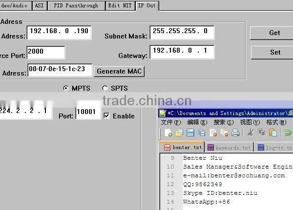Cut selection with the scissors icon
Viewport: 293px width, 210px height.
pyautogui.click(x=251, y=133)
